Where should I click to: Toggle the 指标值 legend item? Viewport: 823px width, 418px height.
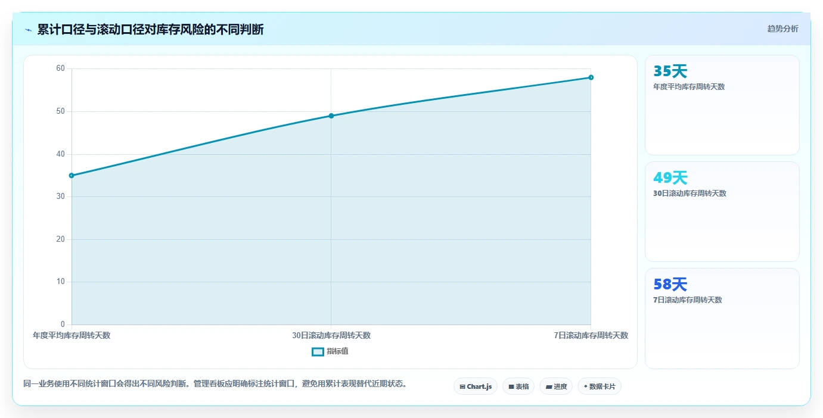tap(330, 351)
